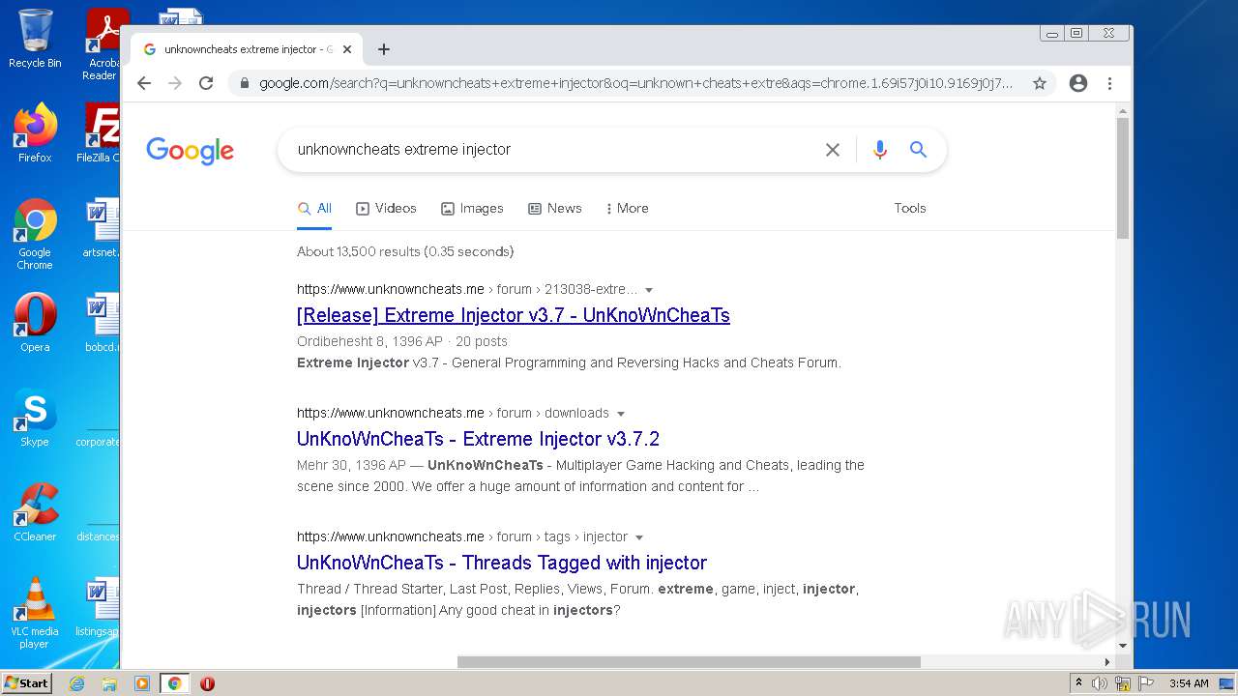Screen dimensions: 1238x696
Task: Expand dropdown beside 213038-extre... result URL
Action: coord(649,290)
